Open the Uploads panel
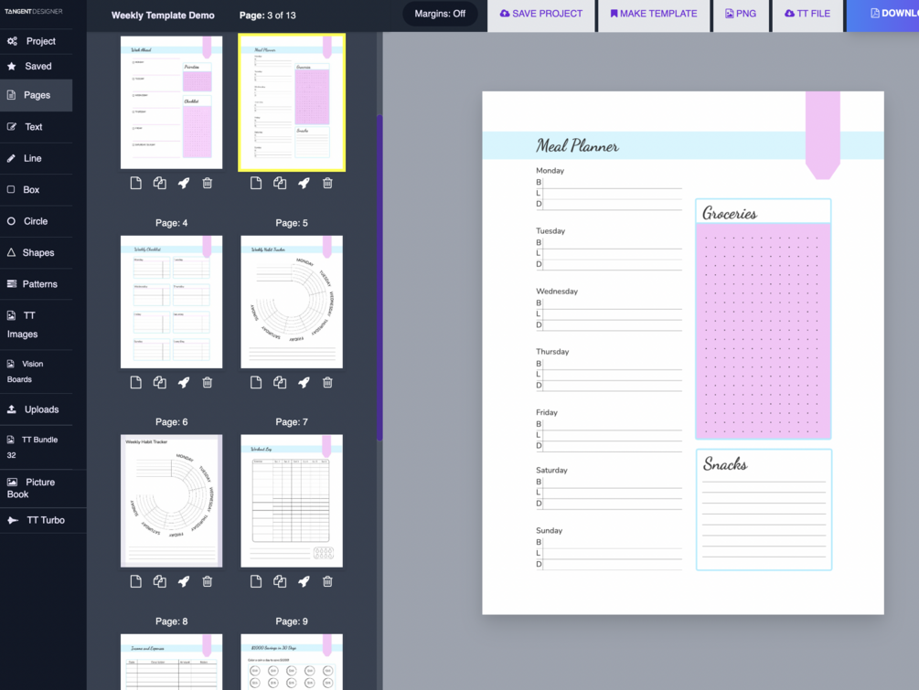Viewport: 919px width, 690px height. [x=36, y=409]
